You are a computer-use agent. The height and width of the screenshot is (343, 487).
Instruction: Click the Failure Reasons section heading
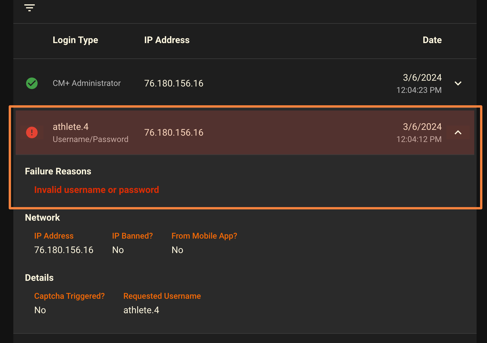[x=58, y=171]
